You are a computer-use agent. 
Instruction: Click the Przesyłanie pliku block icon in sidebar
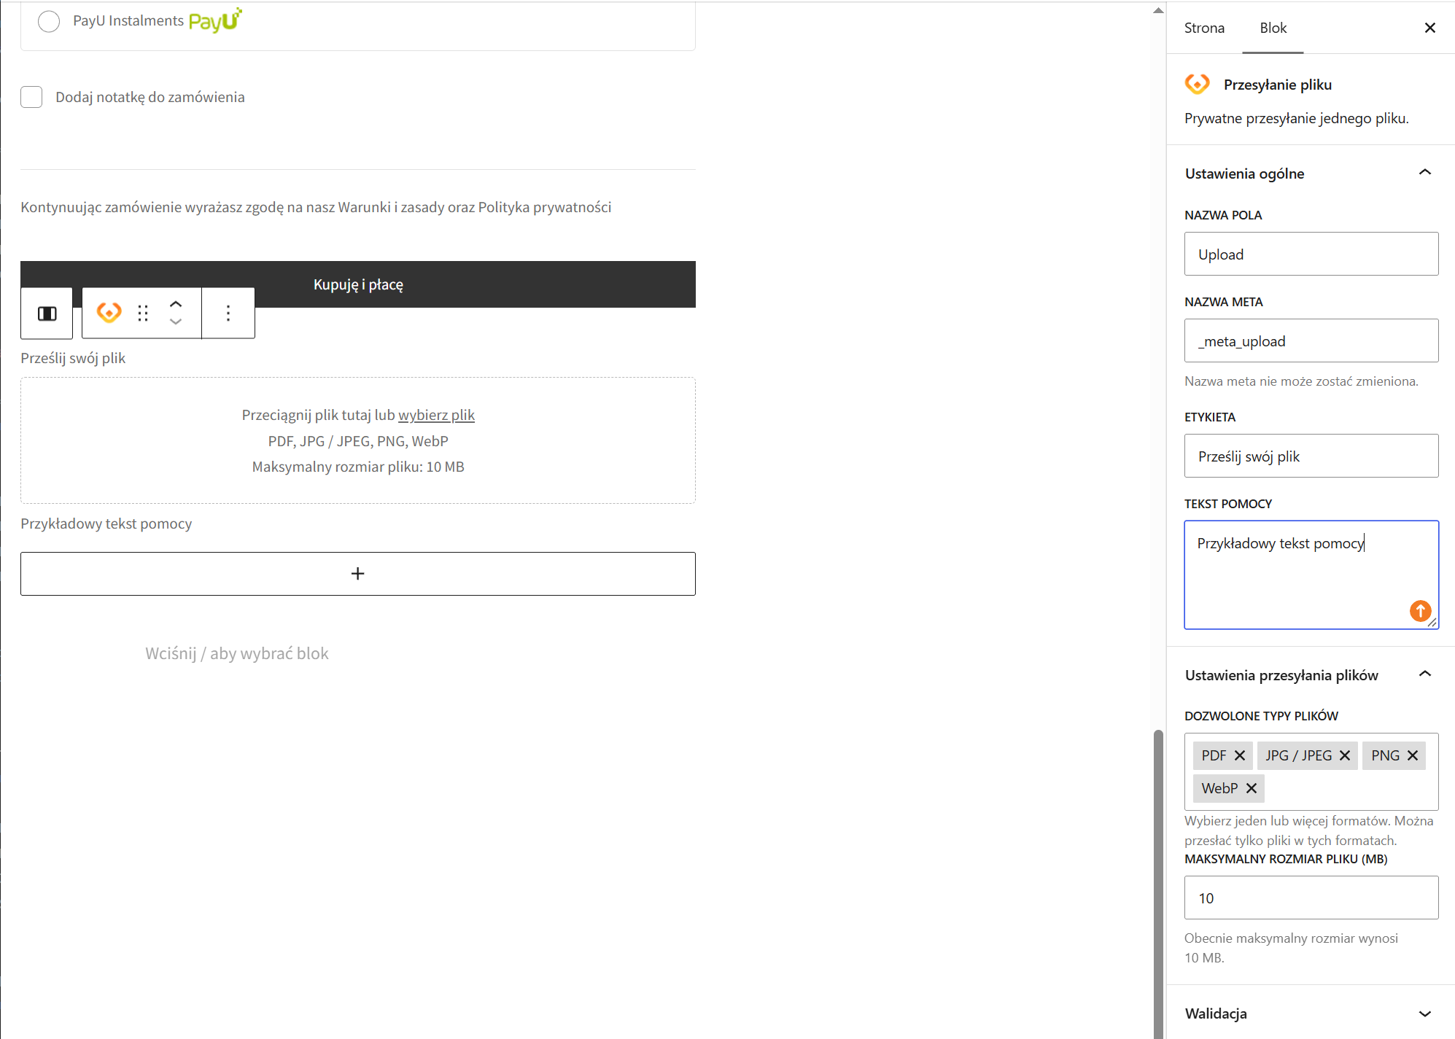[1198, 84]
